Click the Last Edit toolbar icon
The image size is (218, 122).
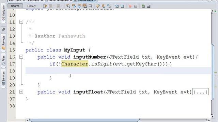pyautogui.click(x=45, y=6)
